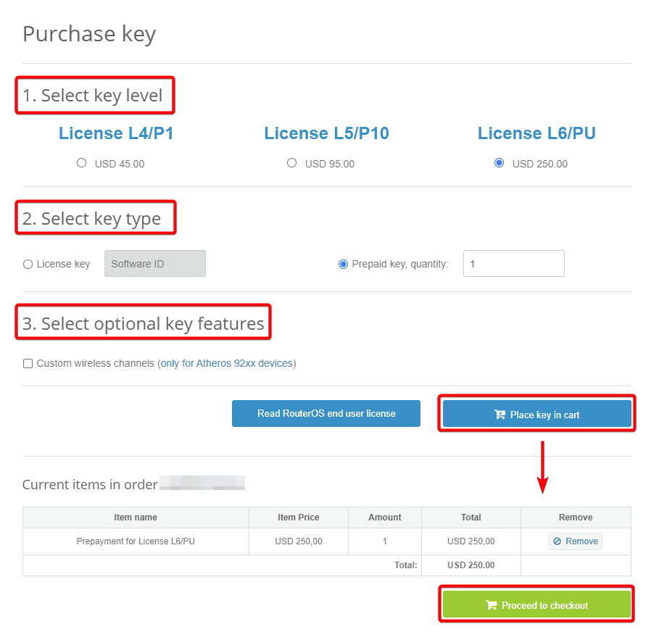Choose the Prepaid key key type

tap(343, 264)
